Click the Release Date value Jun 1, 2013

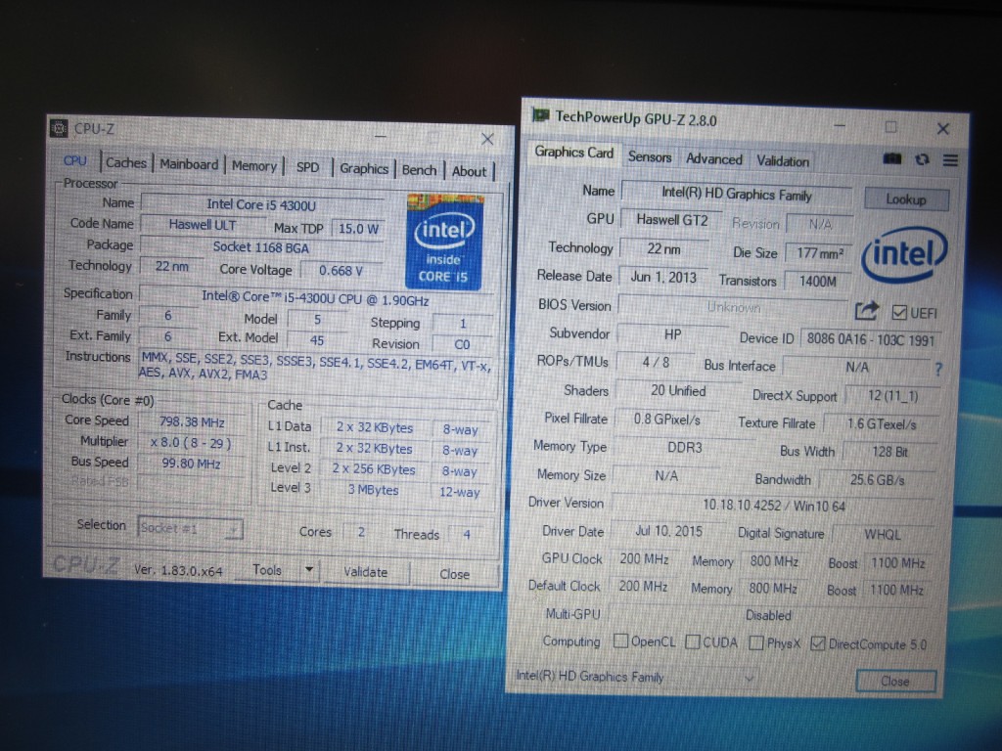663,277
